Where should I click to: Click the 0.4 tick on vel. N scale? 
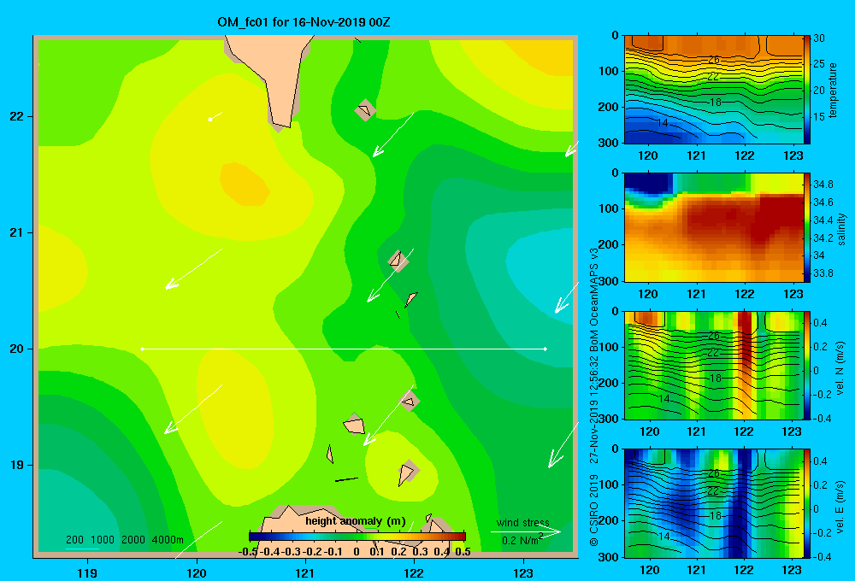[821, 323]
